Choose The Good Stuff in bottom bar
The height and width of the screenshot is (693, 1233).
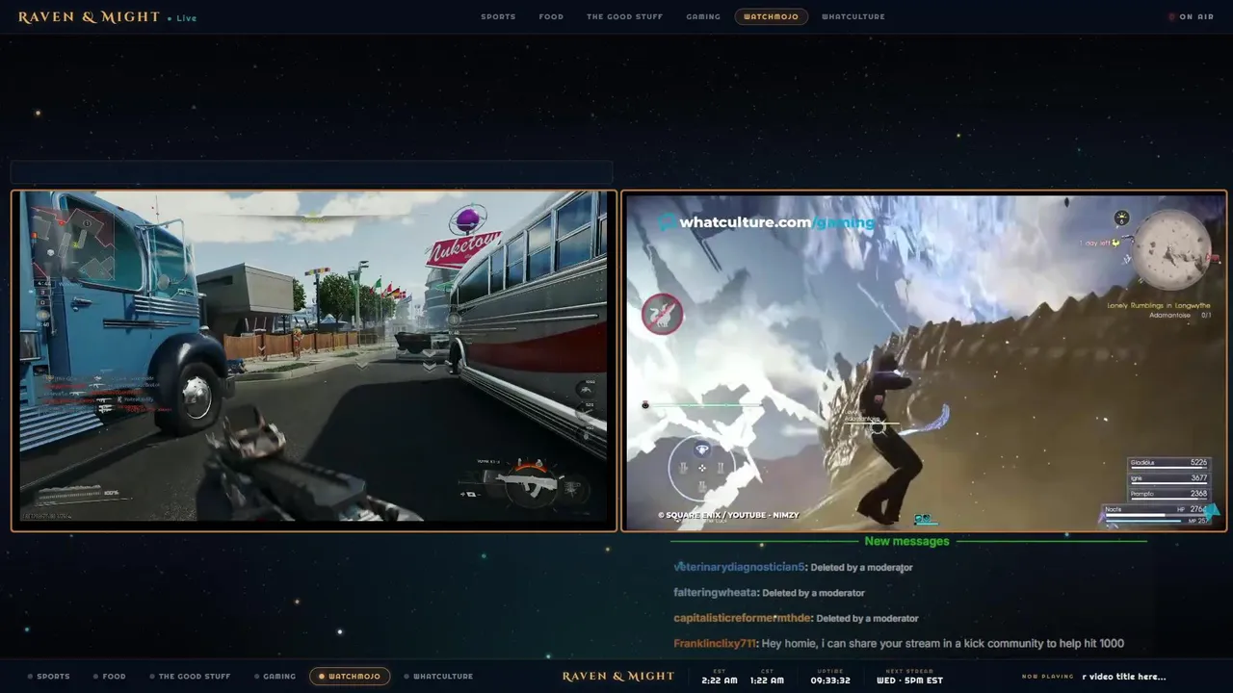190,677
